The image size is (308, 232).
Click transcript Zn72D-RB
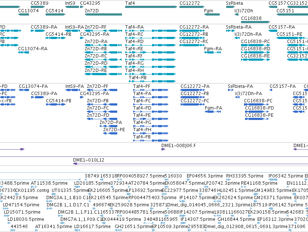(103, 52)
